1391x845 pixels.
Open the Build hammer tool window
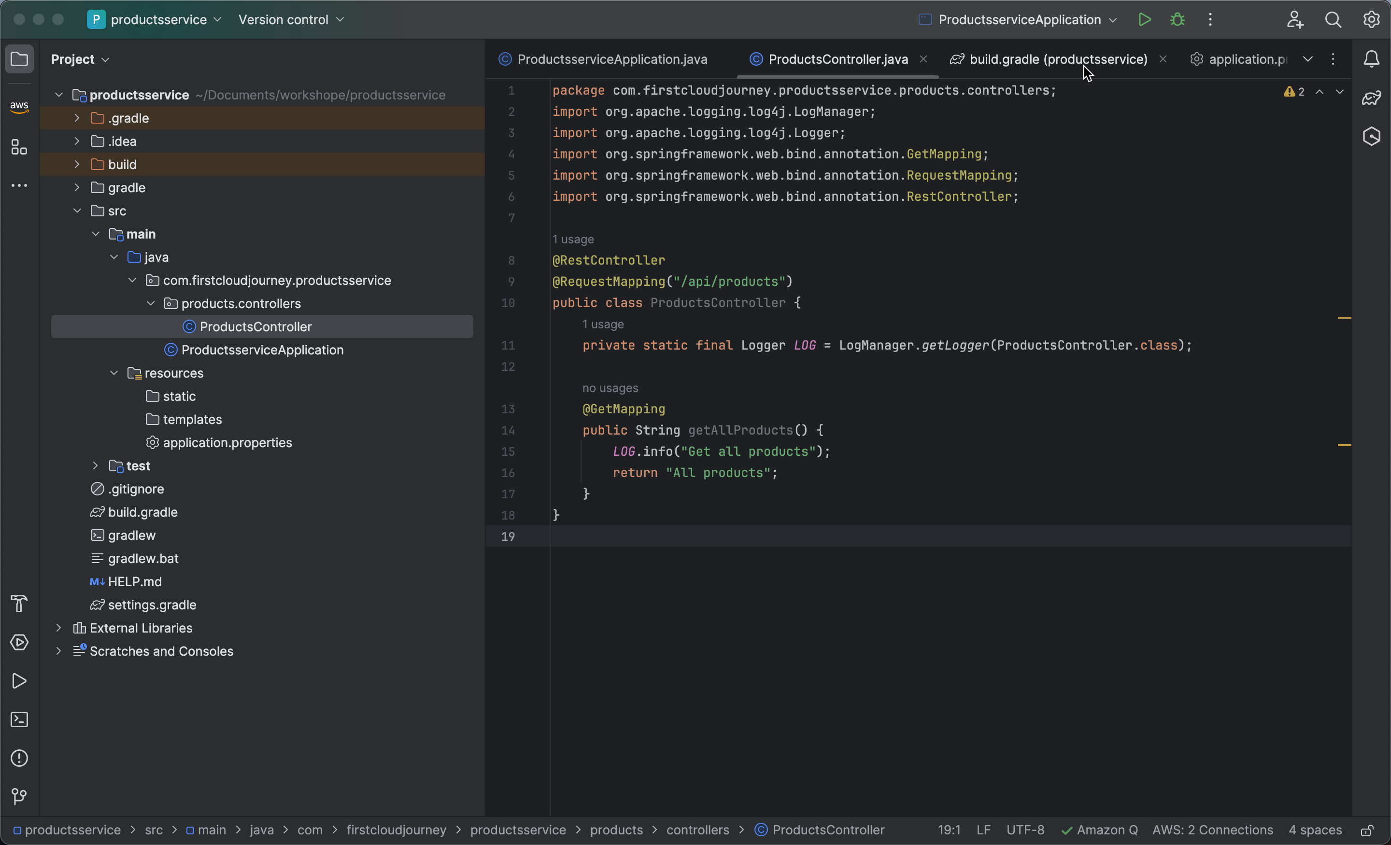[x=19, y=604]
